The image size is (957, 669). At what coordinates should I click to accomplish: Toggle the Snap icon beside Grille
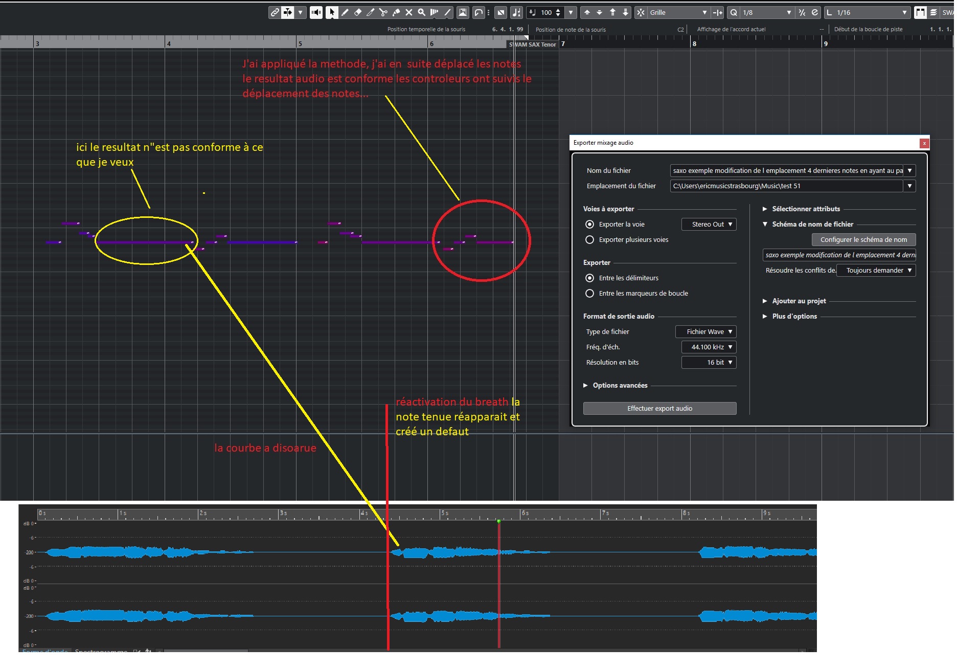pyautogui.click(x=641, y=12)
